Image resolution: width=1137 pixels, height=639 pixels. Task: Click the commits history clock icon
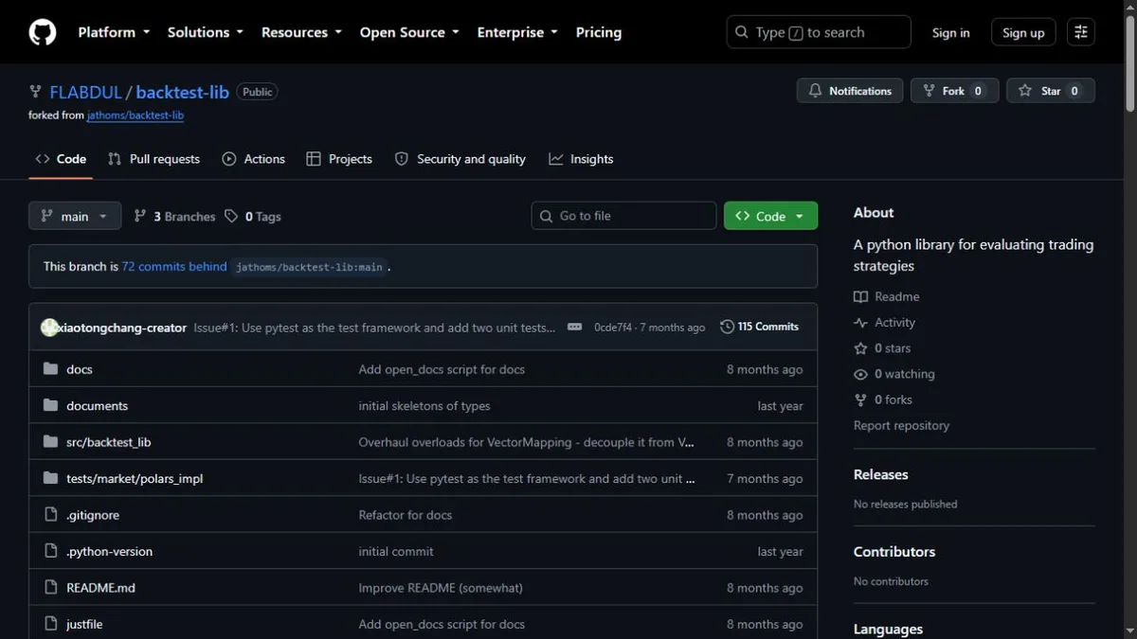pos(727,327)
